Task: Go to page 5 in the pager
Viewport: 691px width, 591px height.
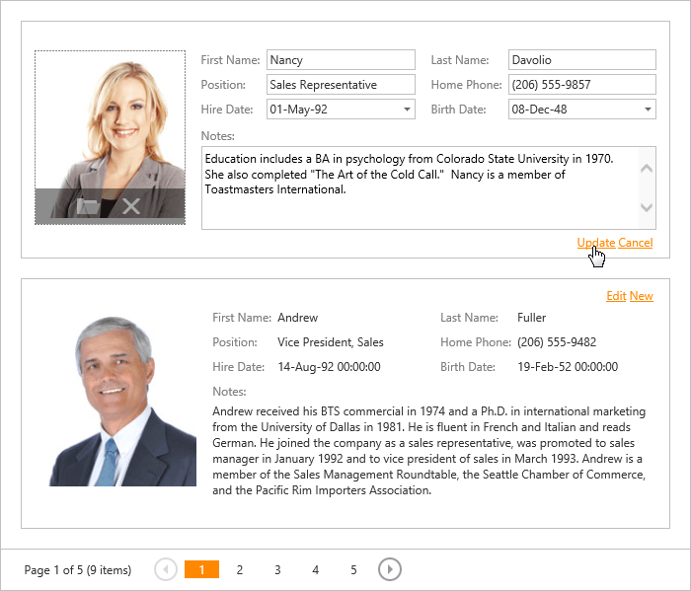Action: pos(353,569)
